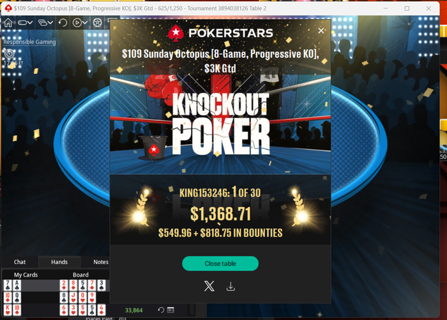Expand the single table view dropdown
This screenshot has width=447, height=320.
25,22
